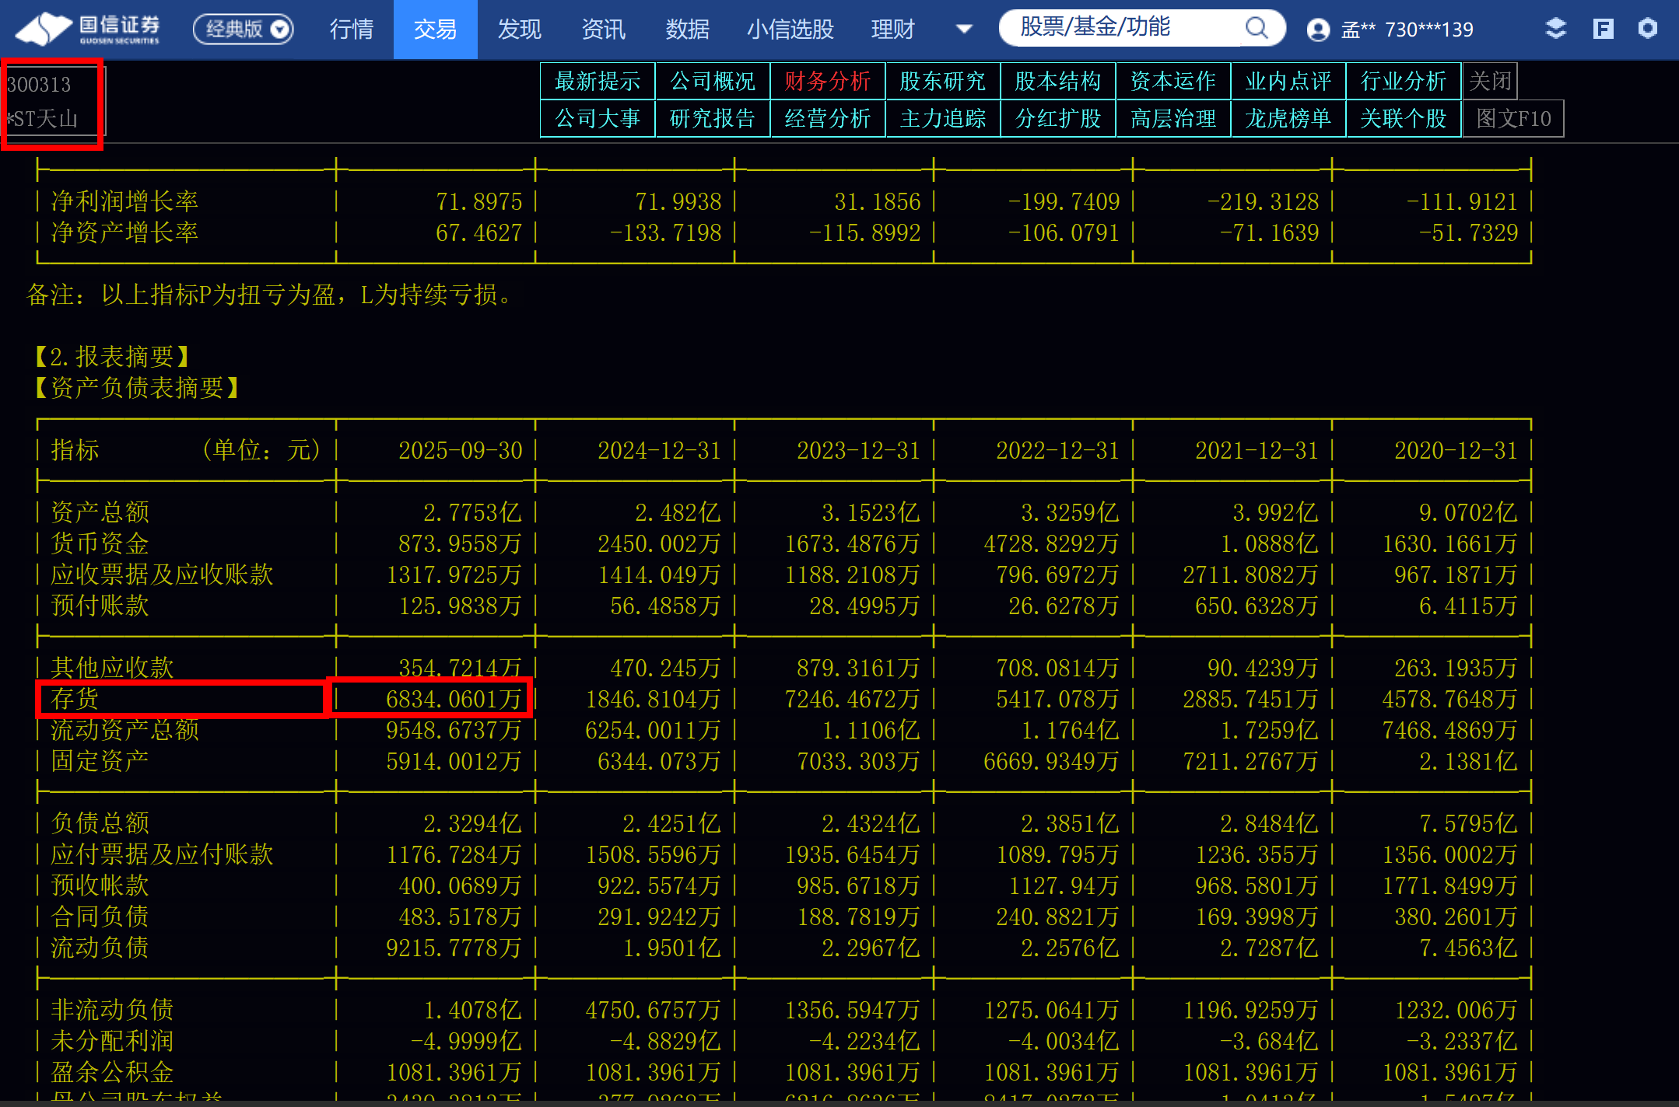Open the 经典版 version dropdown
1679x1107 pixels.
tap(244, 30)
